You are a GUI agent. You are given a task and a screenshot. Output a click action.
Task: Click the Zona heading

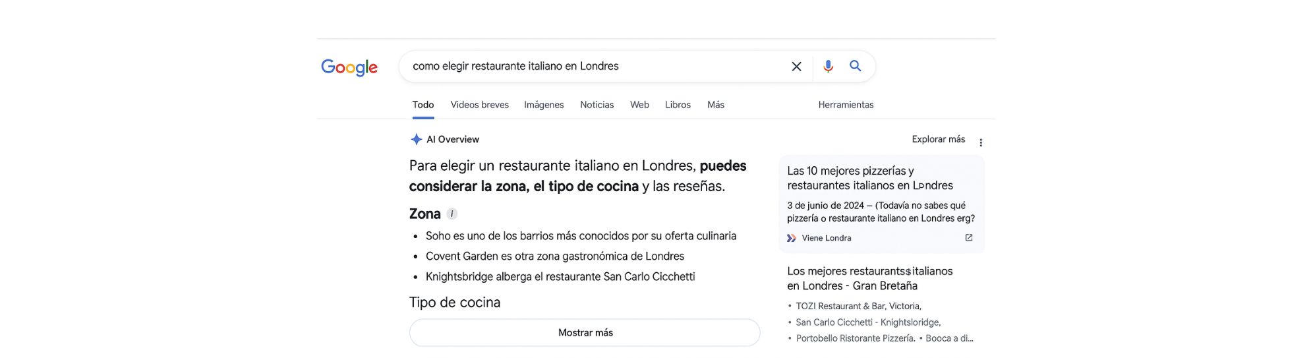(x=425, y=214)
